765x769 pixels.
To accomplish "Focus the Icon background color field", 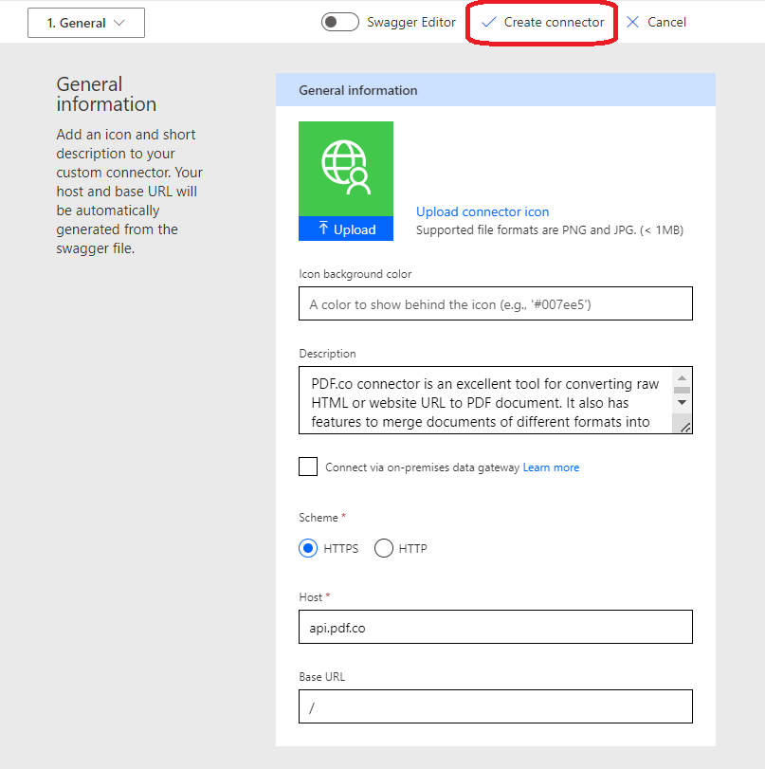I will point(495,304).
